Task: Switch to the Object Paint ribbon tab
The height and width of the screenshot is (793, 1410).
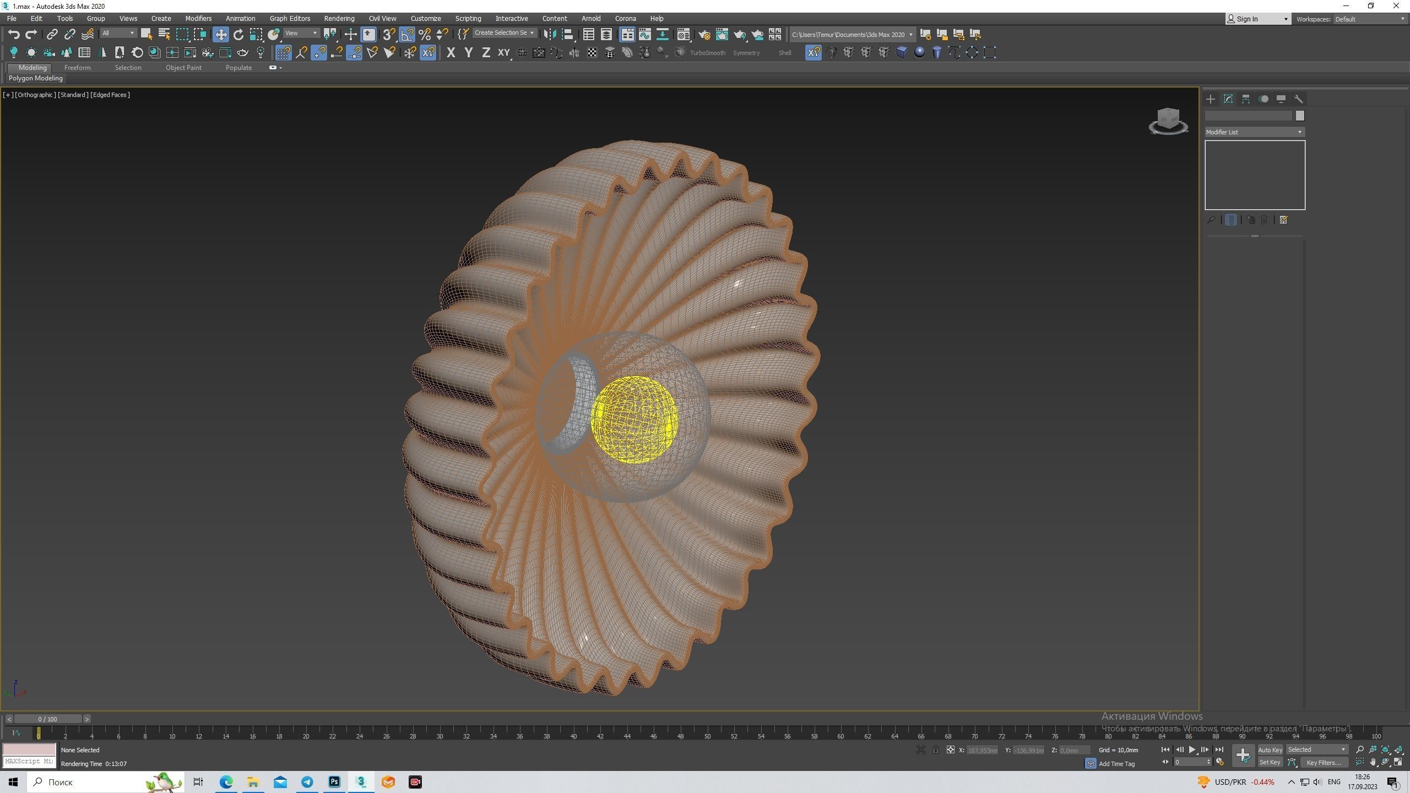Action: 183,68
